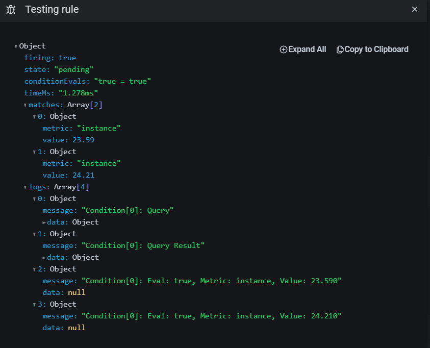This screenshot has width=430, height=348.
Task: Collapse logs item 0 Object
Action: 34,199
